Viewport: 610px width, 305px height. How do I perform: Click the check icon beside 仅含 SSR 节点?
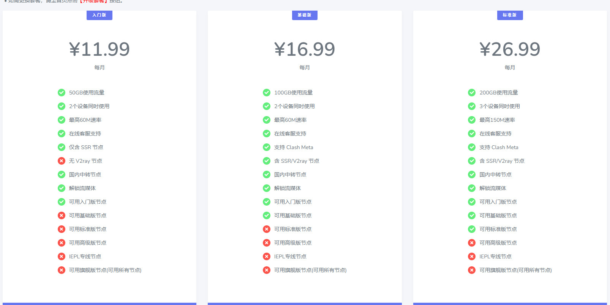pyautogui.click(x=62, y=147)
